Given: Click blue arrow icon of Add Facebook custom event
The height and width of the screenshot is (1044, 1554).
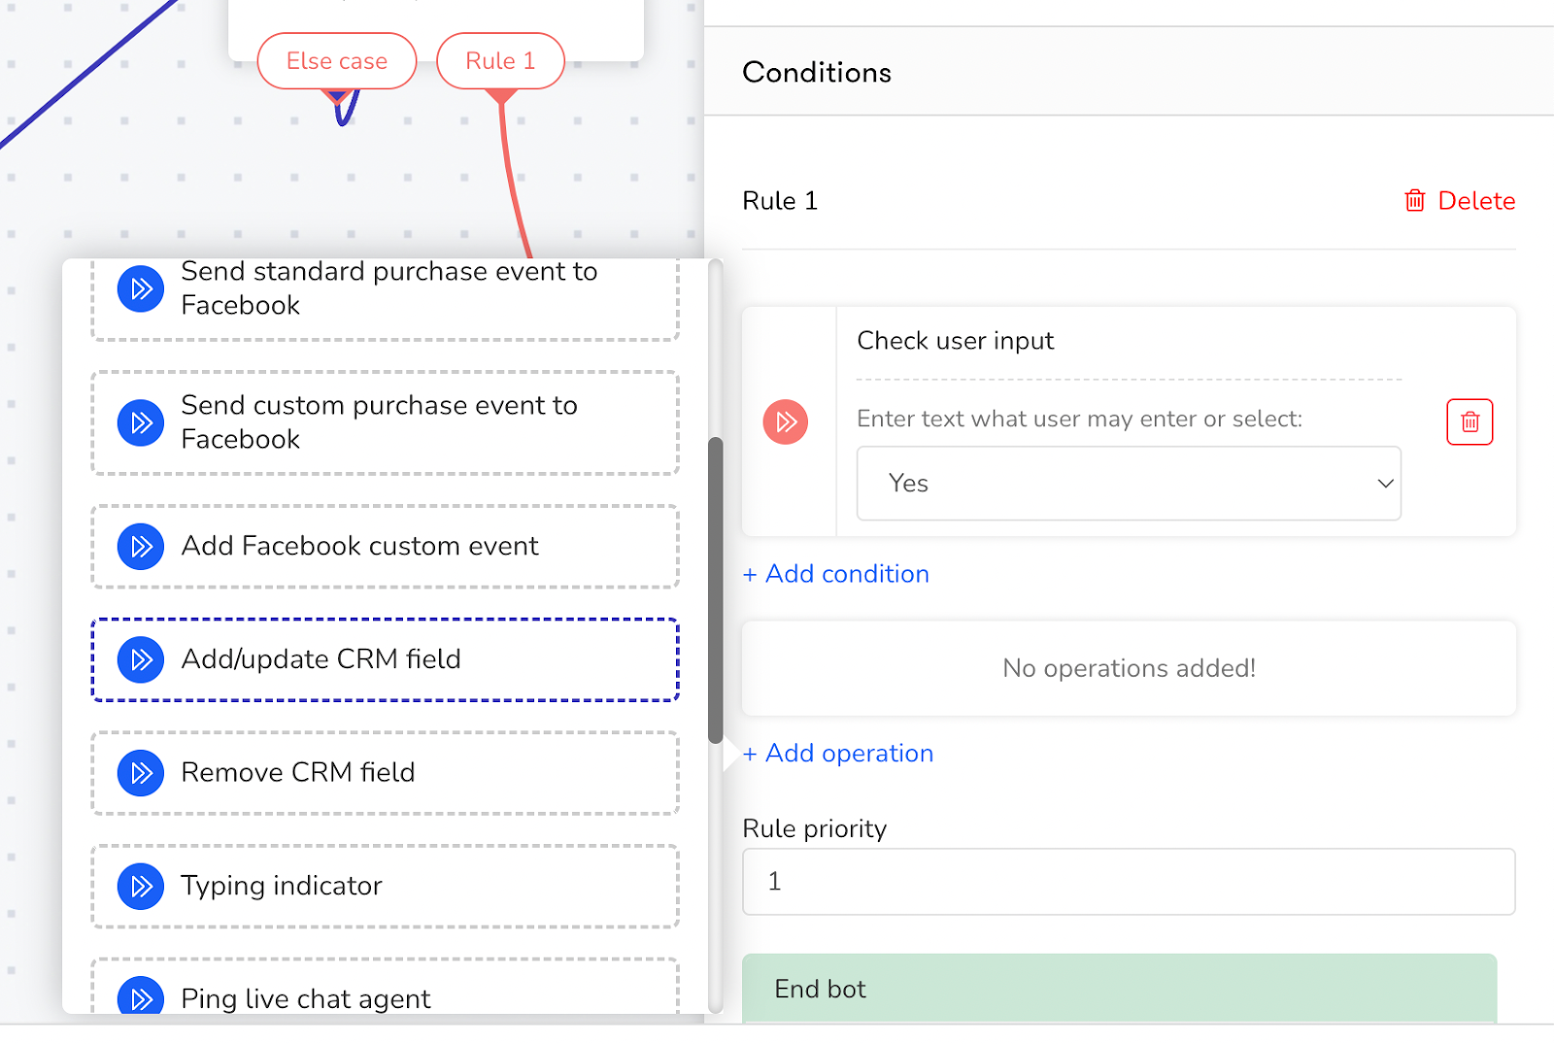Looking at the screenshot, I should click(x=141, y=547).
